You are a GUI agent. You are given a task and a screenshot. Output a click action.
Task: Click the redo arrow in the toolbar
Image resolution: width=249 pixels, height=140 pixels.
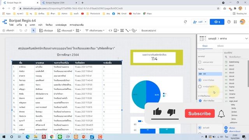(26, 30)
